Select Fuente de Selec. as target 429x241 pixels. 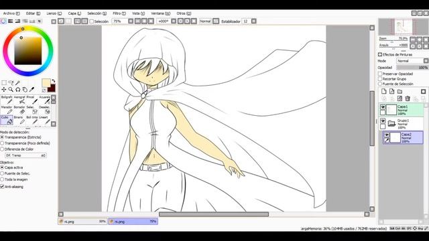pyautogui.click(x=2, y=173)
